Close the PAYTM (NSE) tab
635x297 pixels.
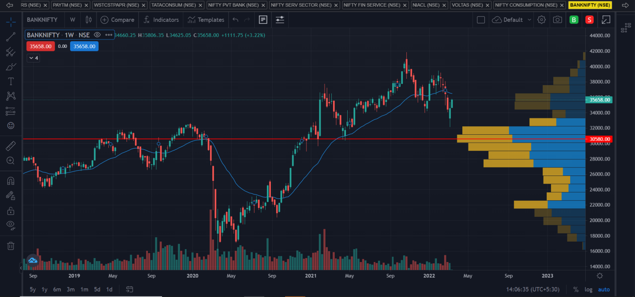pos(87,5)
